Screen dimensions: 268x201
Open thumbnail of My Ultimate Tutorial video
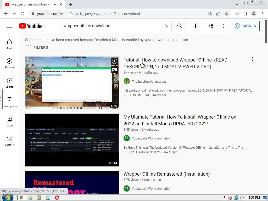tap(72, 140)
